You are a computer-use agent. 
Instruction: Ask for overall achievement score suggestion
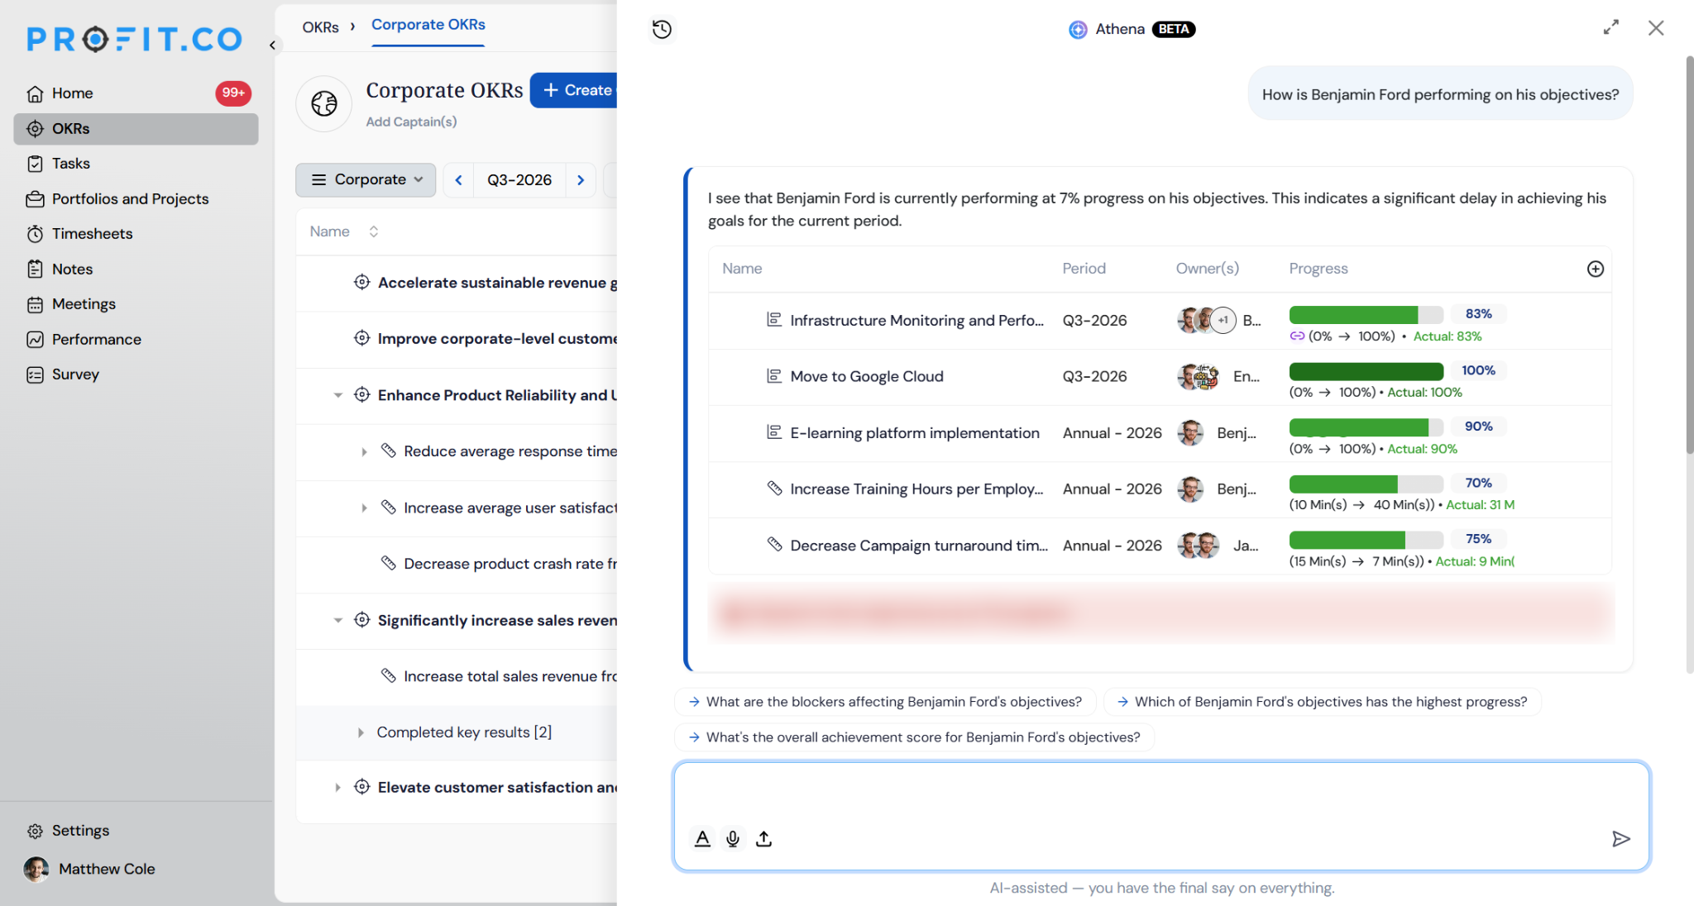coord(914,737)
